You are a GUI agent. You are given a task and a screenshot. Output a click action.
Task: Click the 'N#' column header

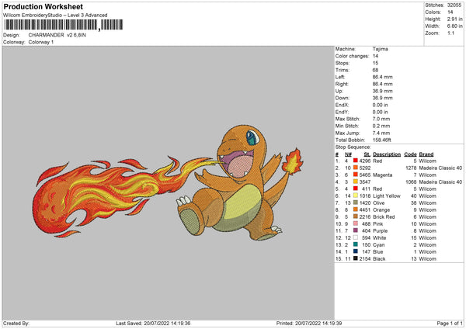pos(348,154)
